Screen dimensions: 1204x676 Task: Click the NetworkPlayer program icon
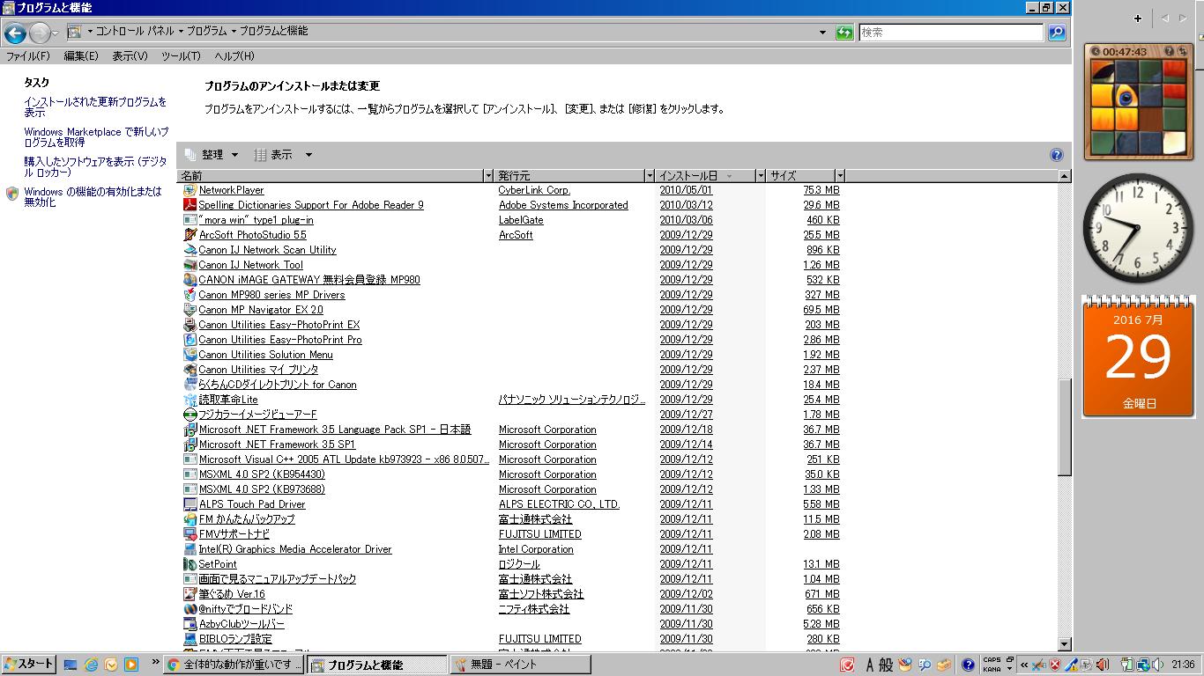pos(189,190)
